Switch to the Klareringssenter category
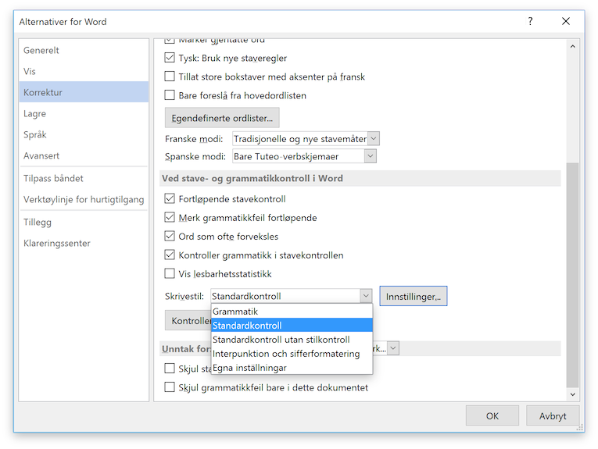Viewport: 598px width, 449px height. click(x=57, y=244)
